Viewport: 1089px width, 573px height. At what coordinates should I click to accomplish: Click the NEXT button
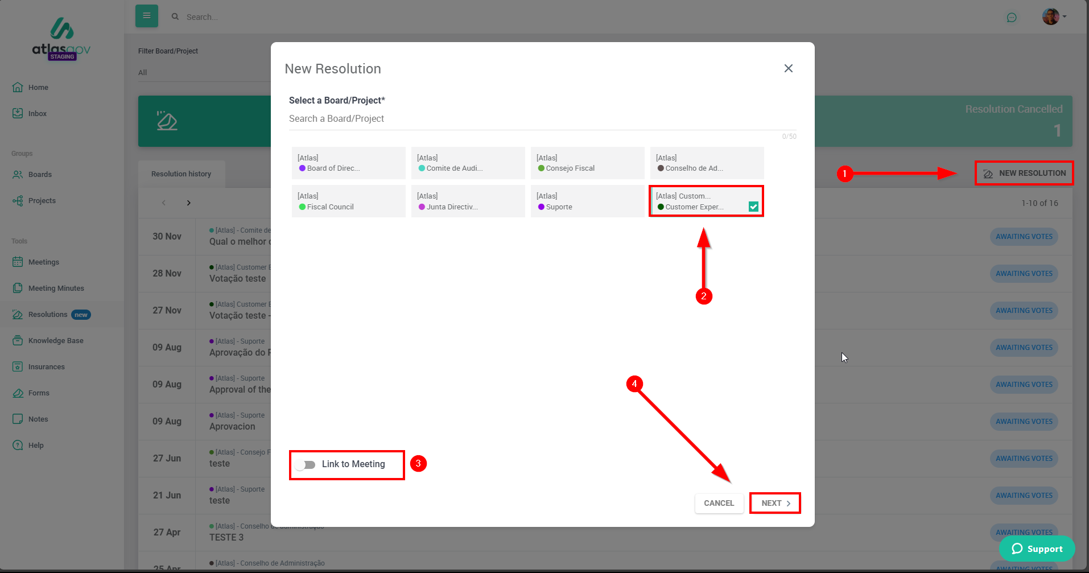775,503
